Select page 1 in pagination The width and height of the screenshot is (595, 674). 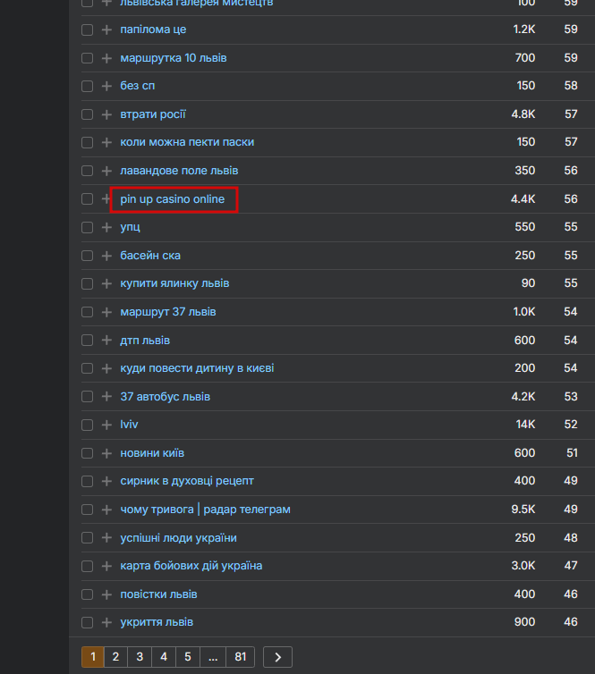[x=93, y=657]
